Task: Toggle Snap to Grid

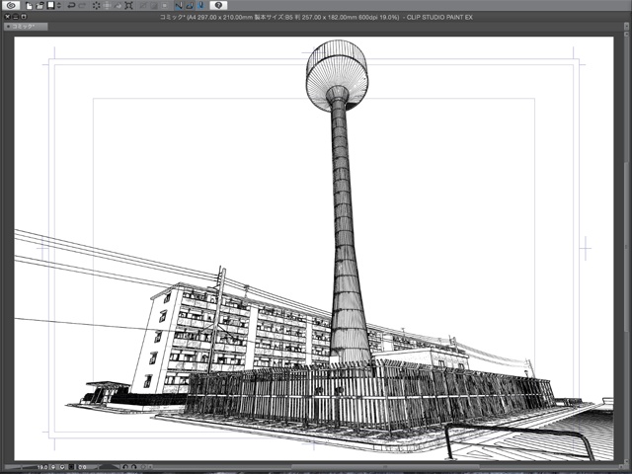Action: (x=200, y=6)
